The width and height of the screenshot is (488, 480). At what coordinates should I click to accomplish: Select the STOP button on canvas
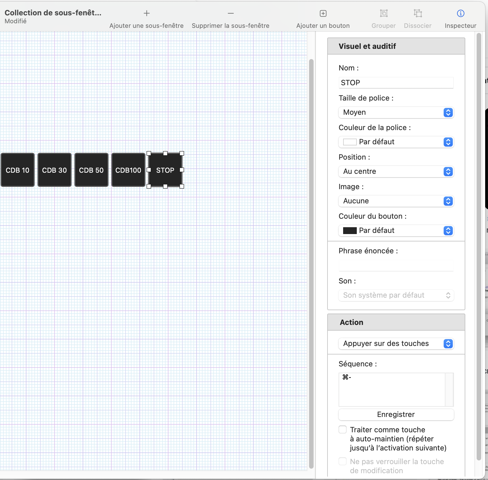165,170
